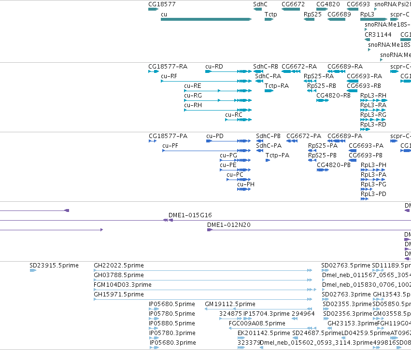Click the cu-PG protein label
The image size is (411, 350).
[228, 155]
